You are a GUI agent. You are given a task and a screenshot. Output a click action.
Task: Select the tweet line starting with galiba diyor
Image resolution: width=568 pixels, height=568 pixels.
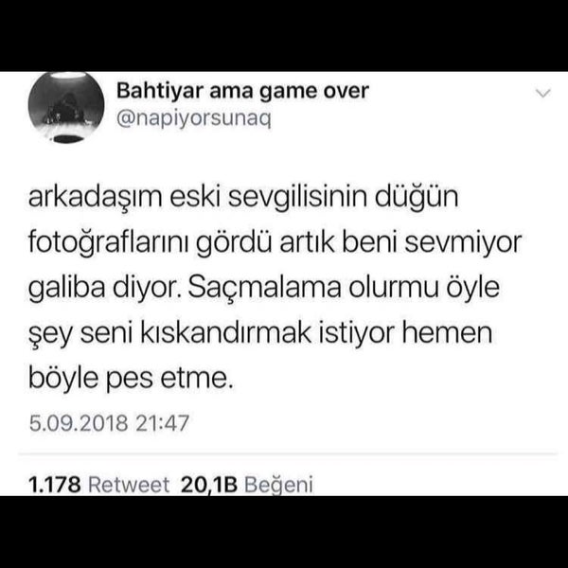(264, 289)
